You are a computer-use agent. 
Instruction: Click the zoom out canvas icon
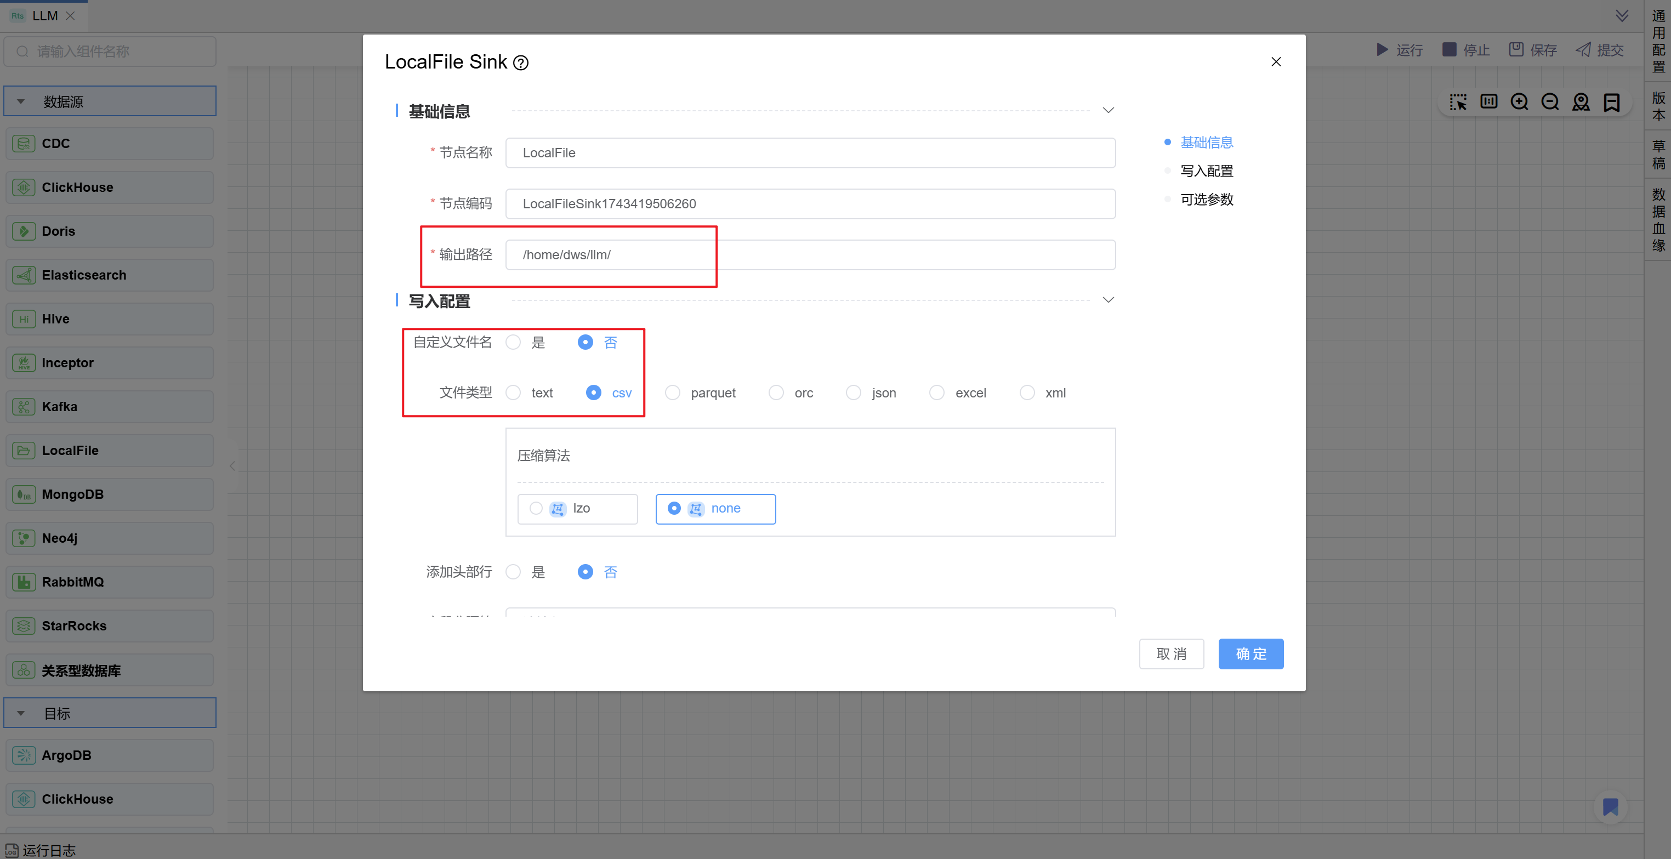click(1550, 102)
